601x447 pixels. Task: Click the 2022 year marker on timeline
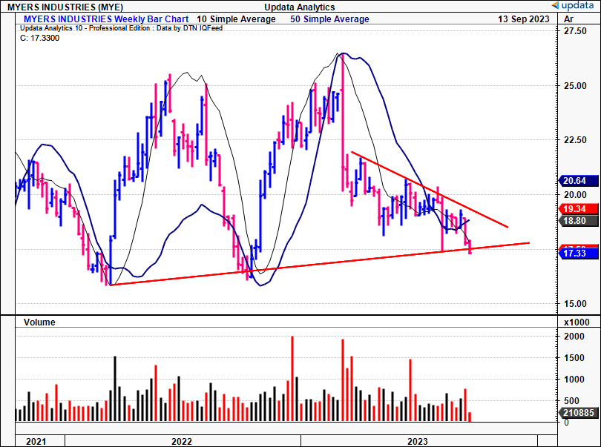pos(182,441)
